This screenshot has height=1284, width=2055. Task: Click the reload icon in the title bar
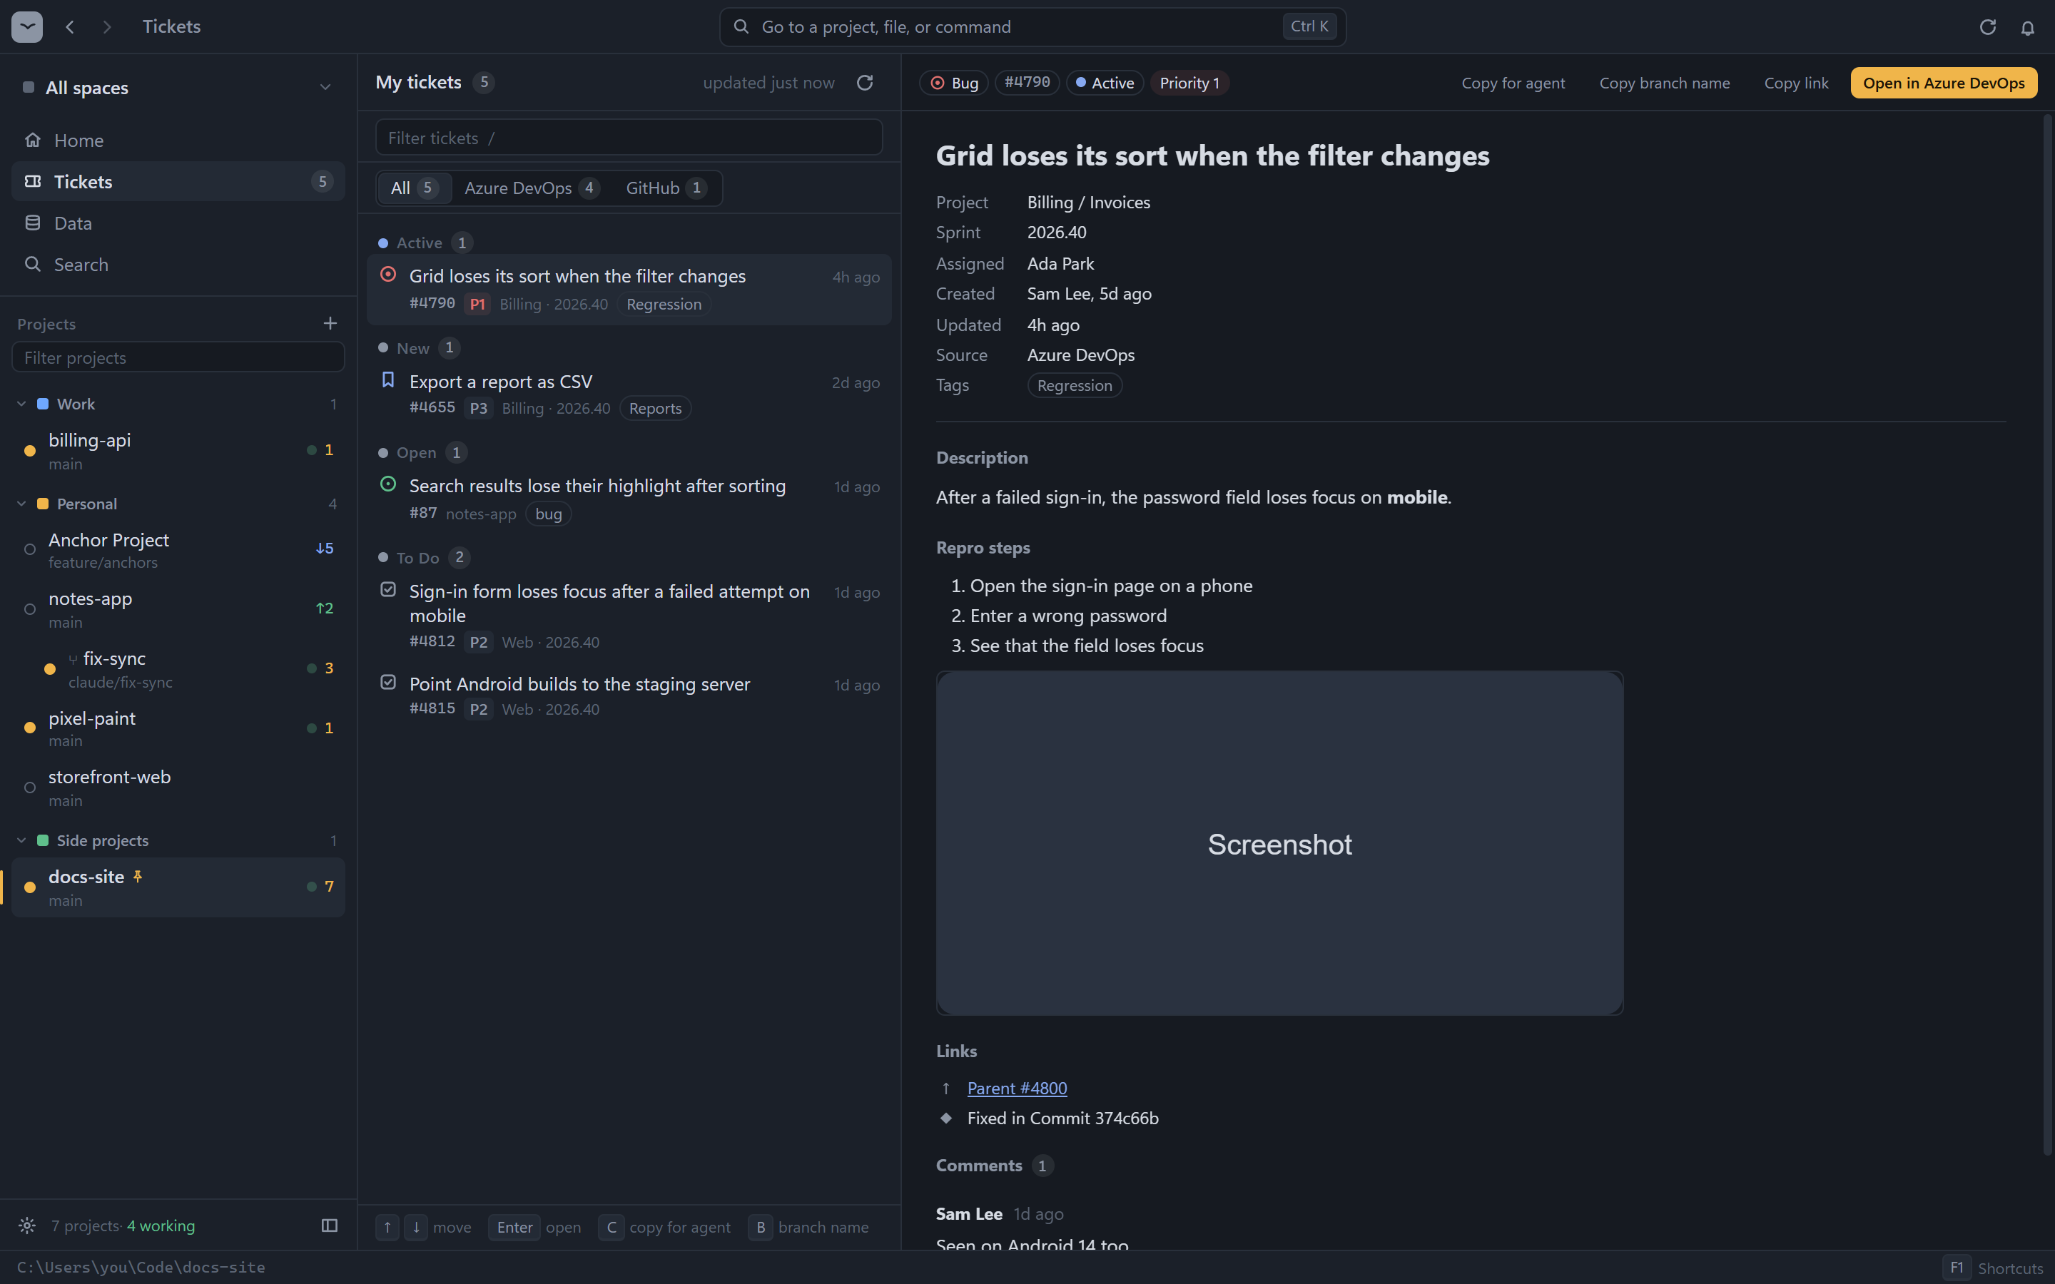pyautogui.click(x=1988, y=27)
